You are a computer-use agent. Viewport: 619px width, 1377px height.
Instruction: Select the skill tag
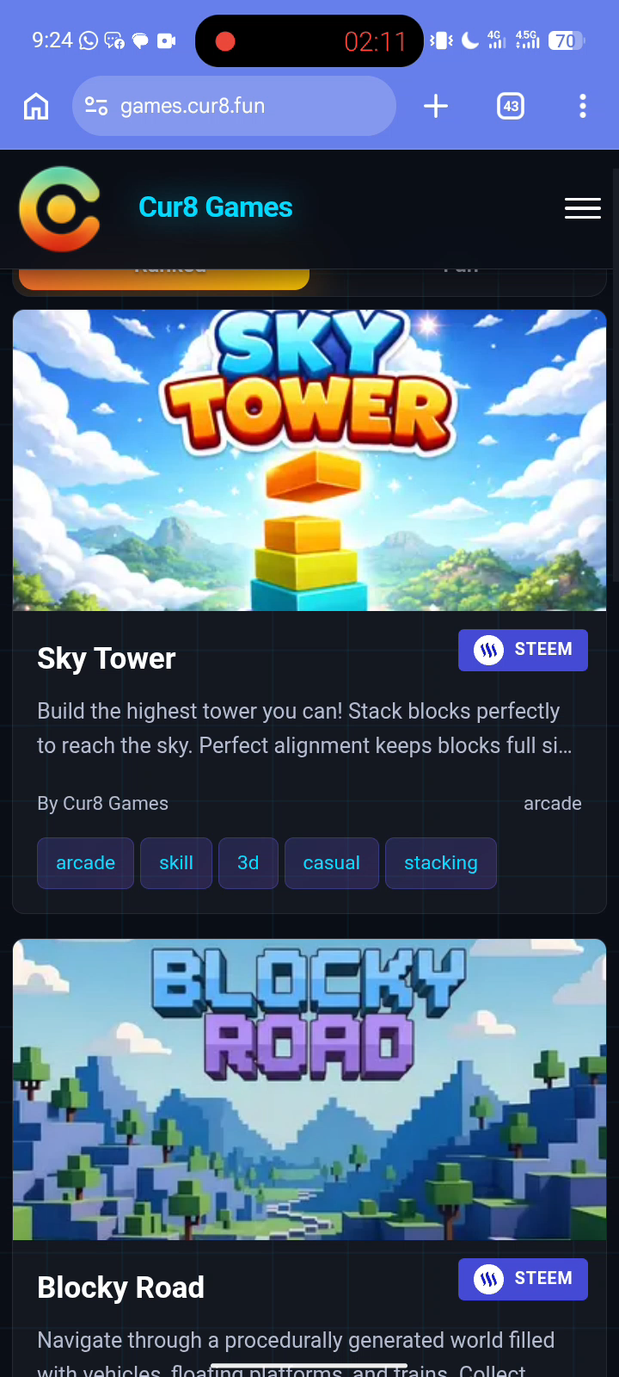(x=176, y=863)
